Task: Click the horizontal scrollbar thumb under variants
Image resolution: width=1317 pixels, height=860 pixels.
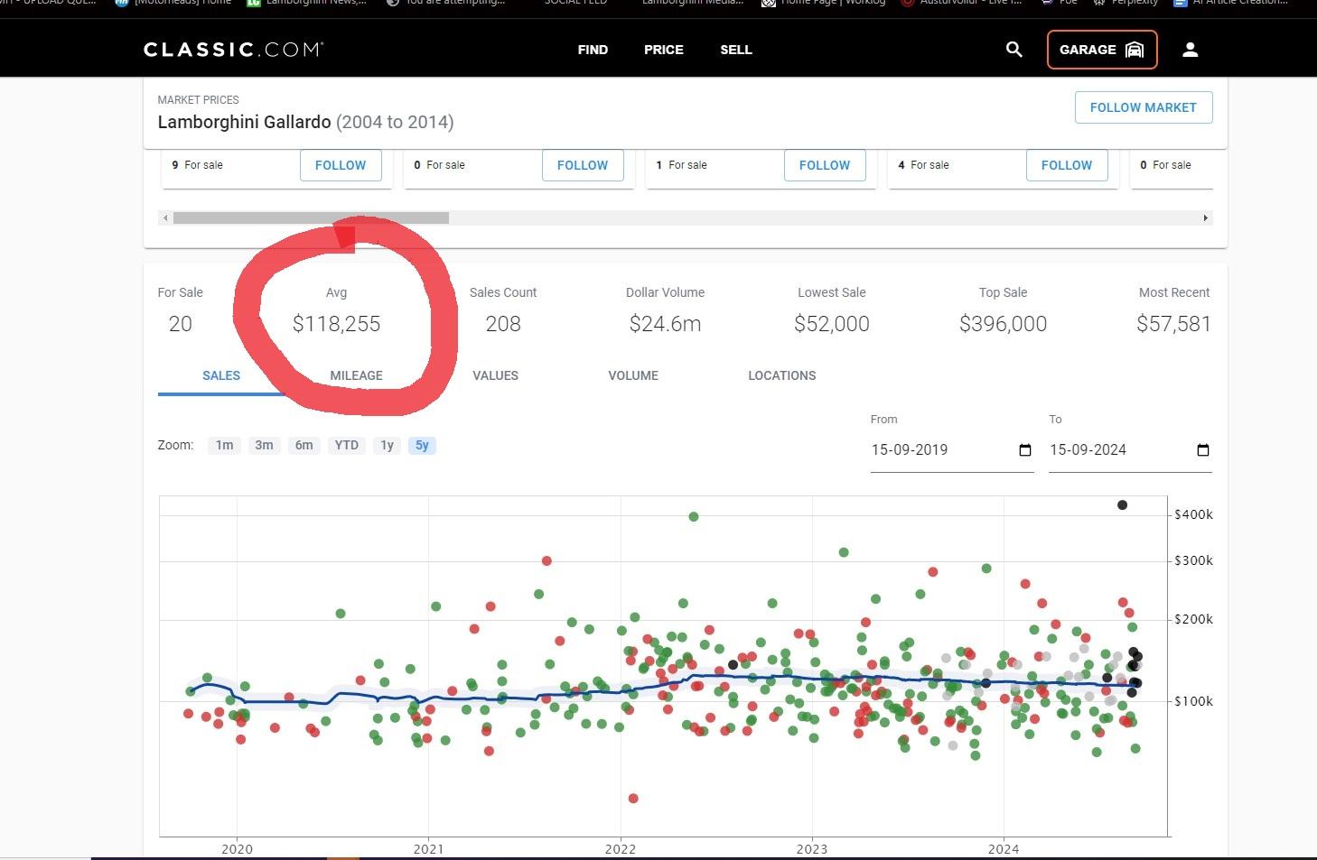Action: (311, 217)
